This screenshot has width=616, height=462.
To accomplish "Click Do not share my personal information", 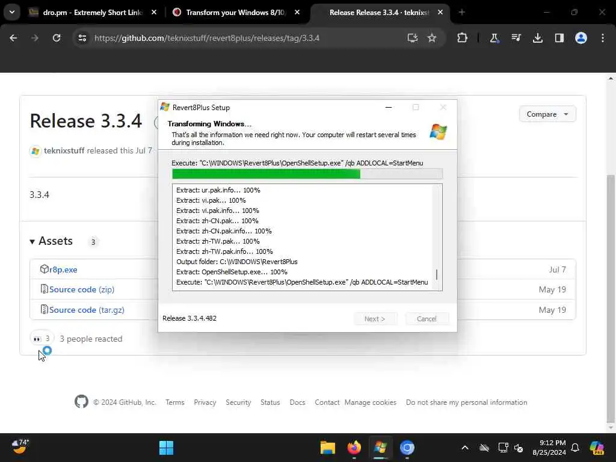I will click(466, 402).
